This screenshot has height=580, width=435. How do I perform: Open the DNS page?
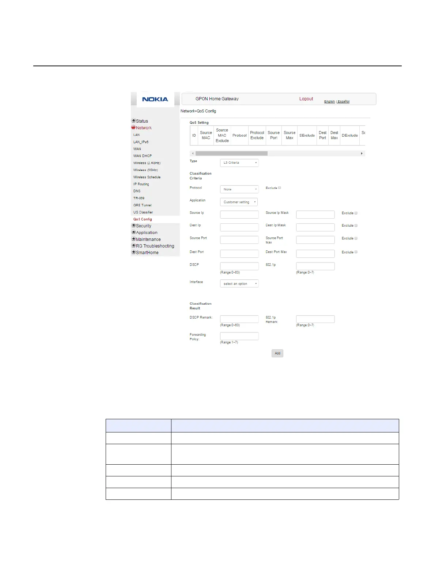(137, 191)
